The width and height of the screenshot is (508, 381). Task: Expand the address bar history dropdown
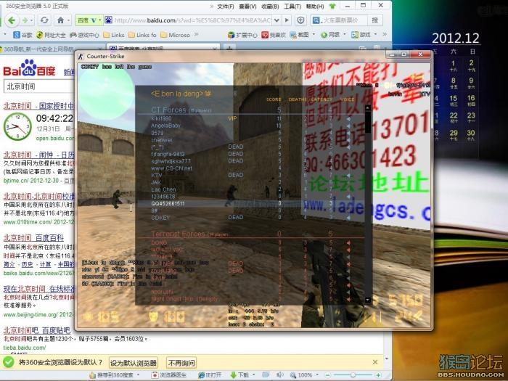pyautogui.click(x=276, y=20)
